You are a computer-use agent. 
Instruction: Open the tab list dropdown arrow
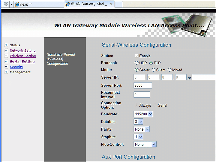pyautogui.click(x=11, y=4)
